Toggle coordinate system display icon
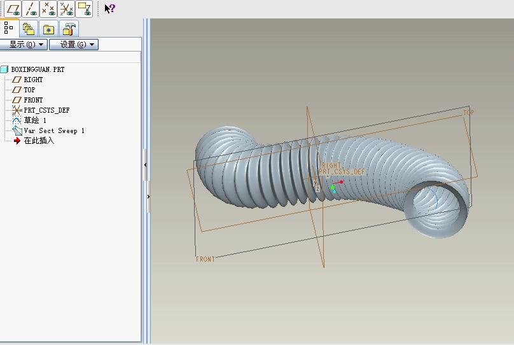 pyautogui.click(x=66, y=9)
